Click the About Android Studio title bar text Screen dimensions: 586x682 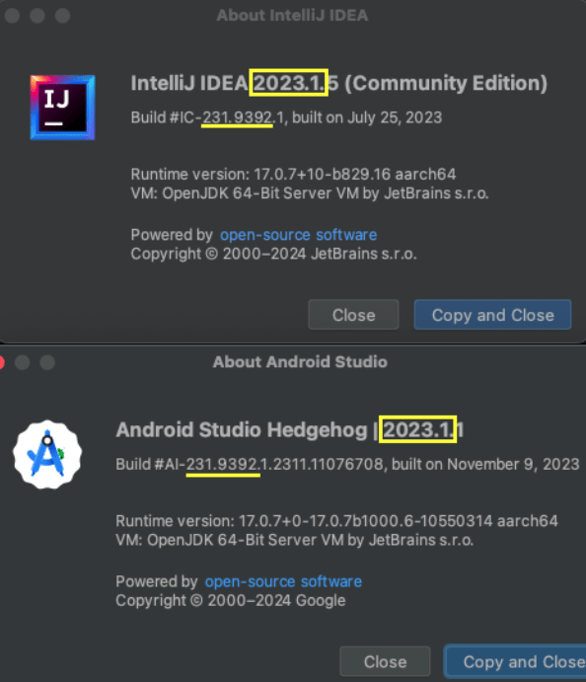pyautogui.click(x=300, y=362)
